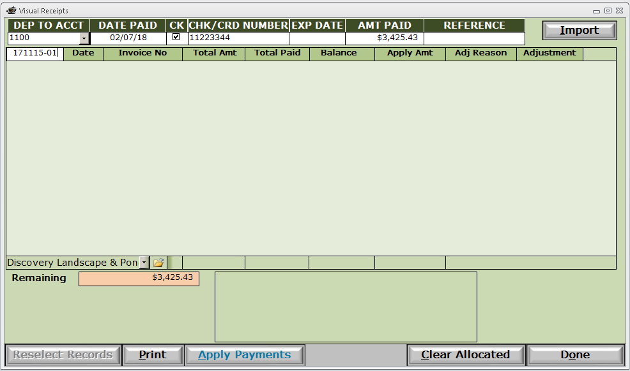
Task: Click Apply Payments
Action: (x=244, y=355)
